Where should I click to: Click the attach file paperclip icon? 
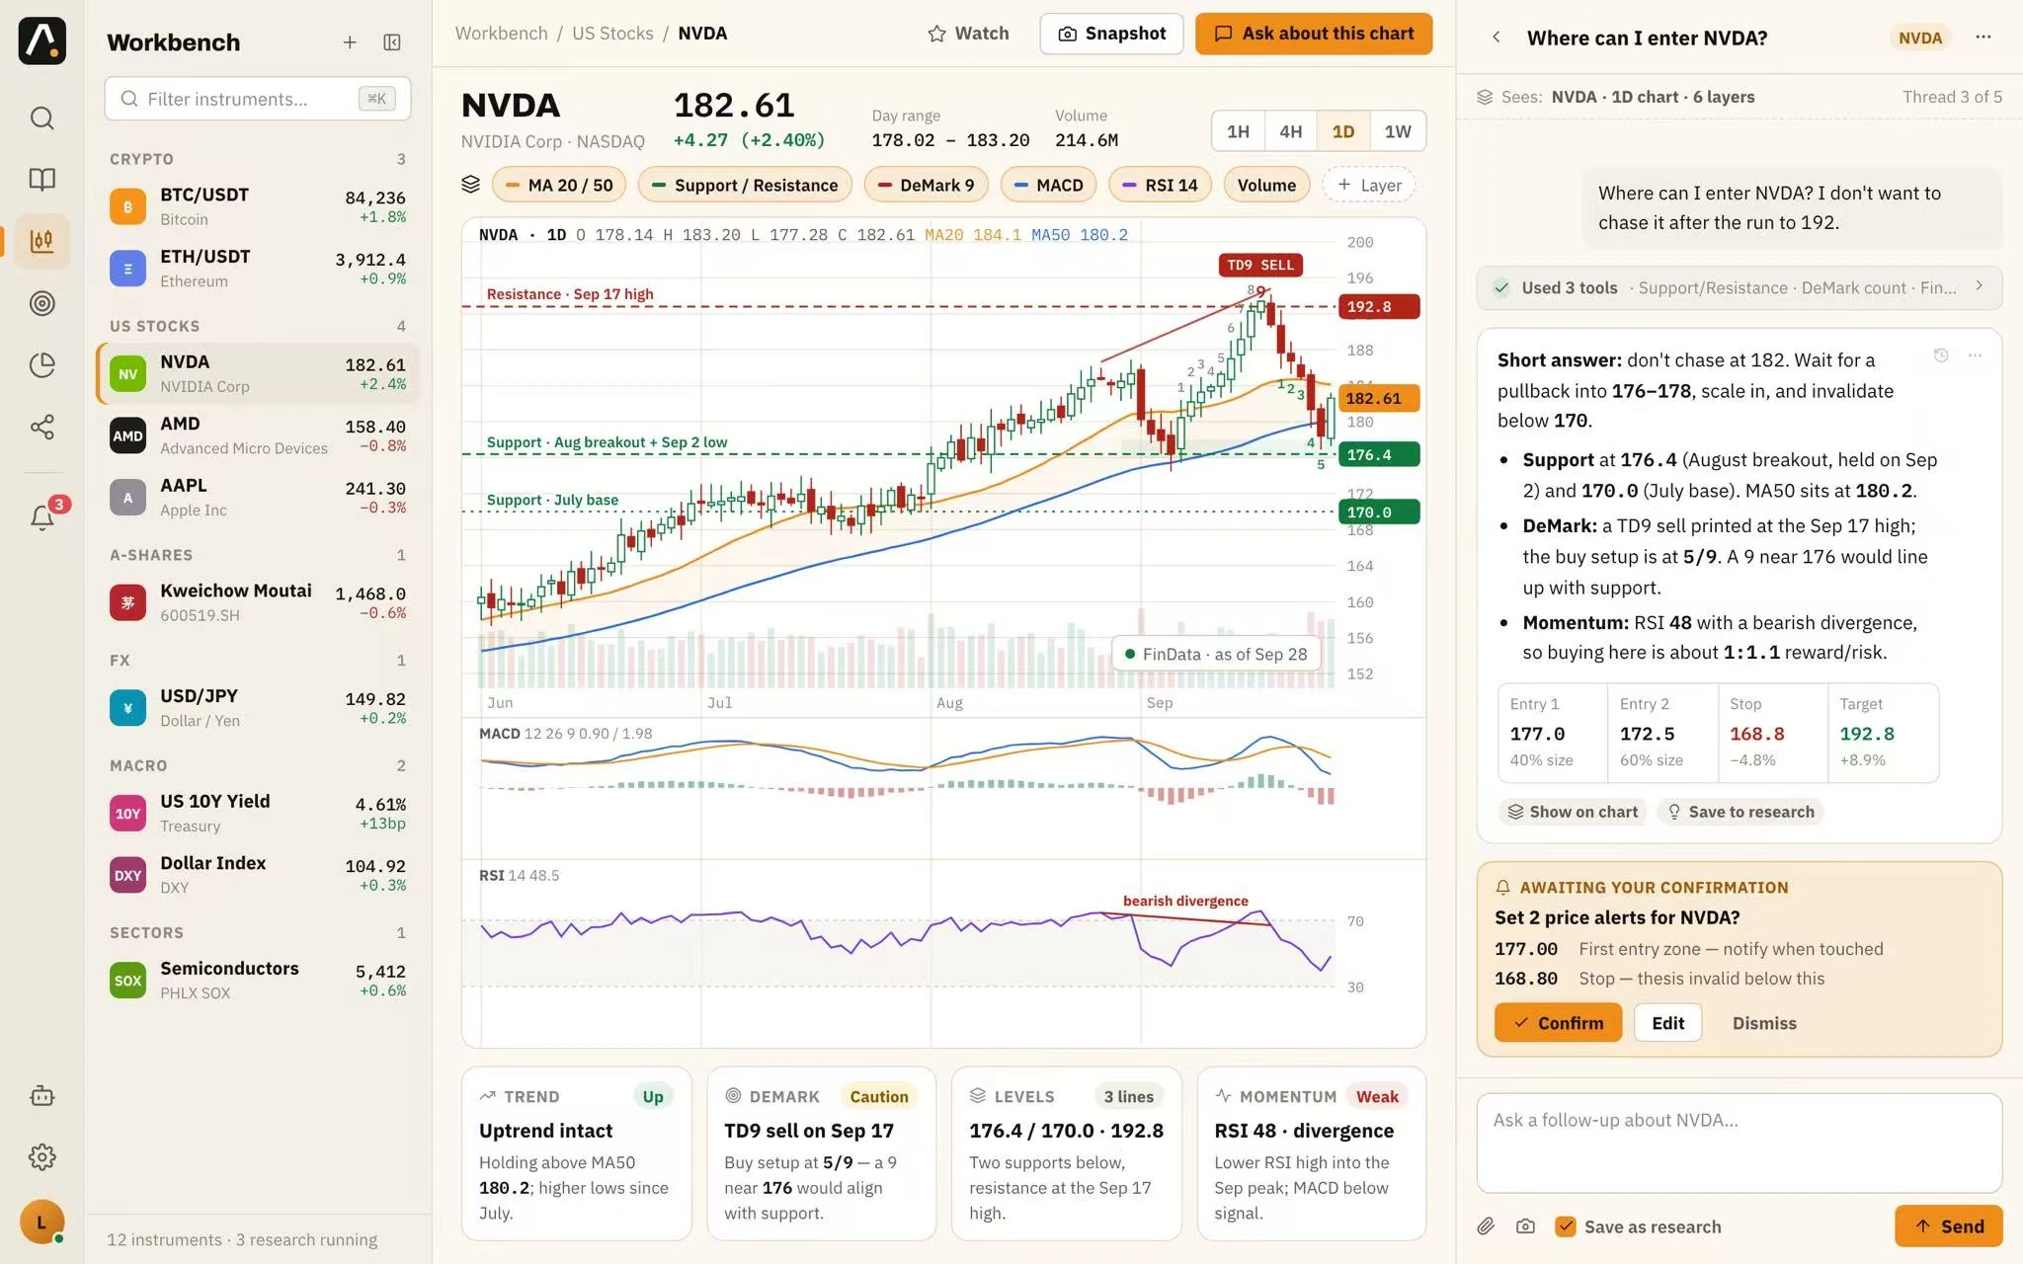(x=1486, y=1226)
